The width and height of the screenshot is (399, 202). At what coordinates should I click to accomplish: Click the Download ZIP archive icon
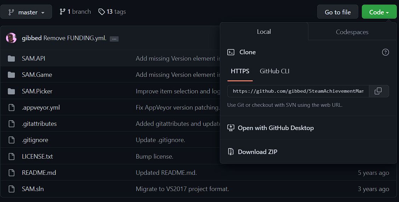pos(231,152)
